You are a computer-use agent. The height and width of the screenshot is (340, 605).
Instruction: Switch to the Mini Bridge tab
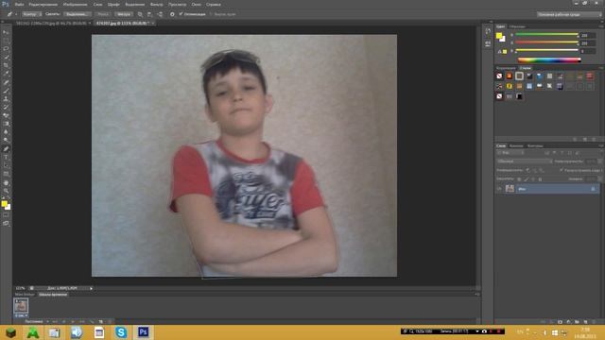coord(25,295)
